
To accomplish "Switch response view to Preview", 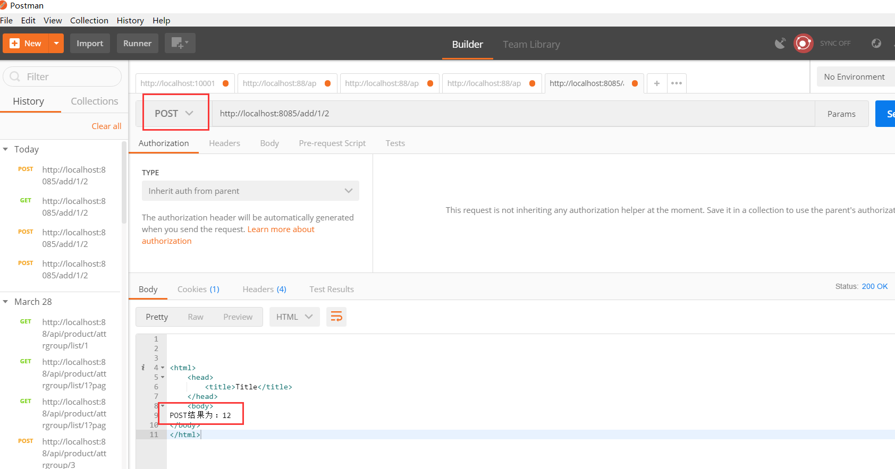I will pyautogui.click(x=238, y=317).
